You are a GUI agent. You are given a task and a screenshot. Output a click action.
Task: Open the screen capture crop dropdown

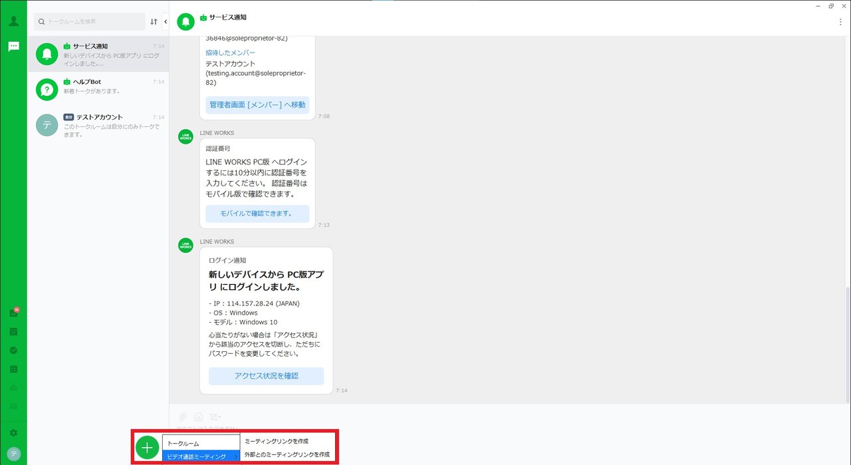tap(215, 417)
